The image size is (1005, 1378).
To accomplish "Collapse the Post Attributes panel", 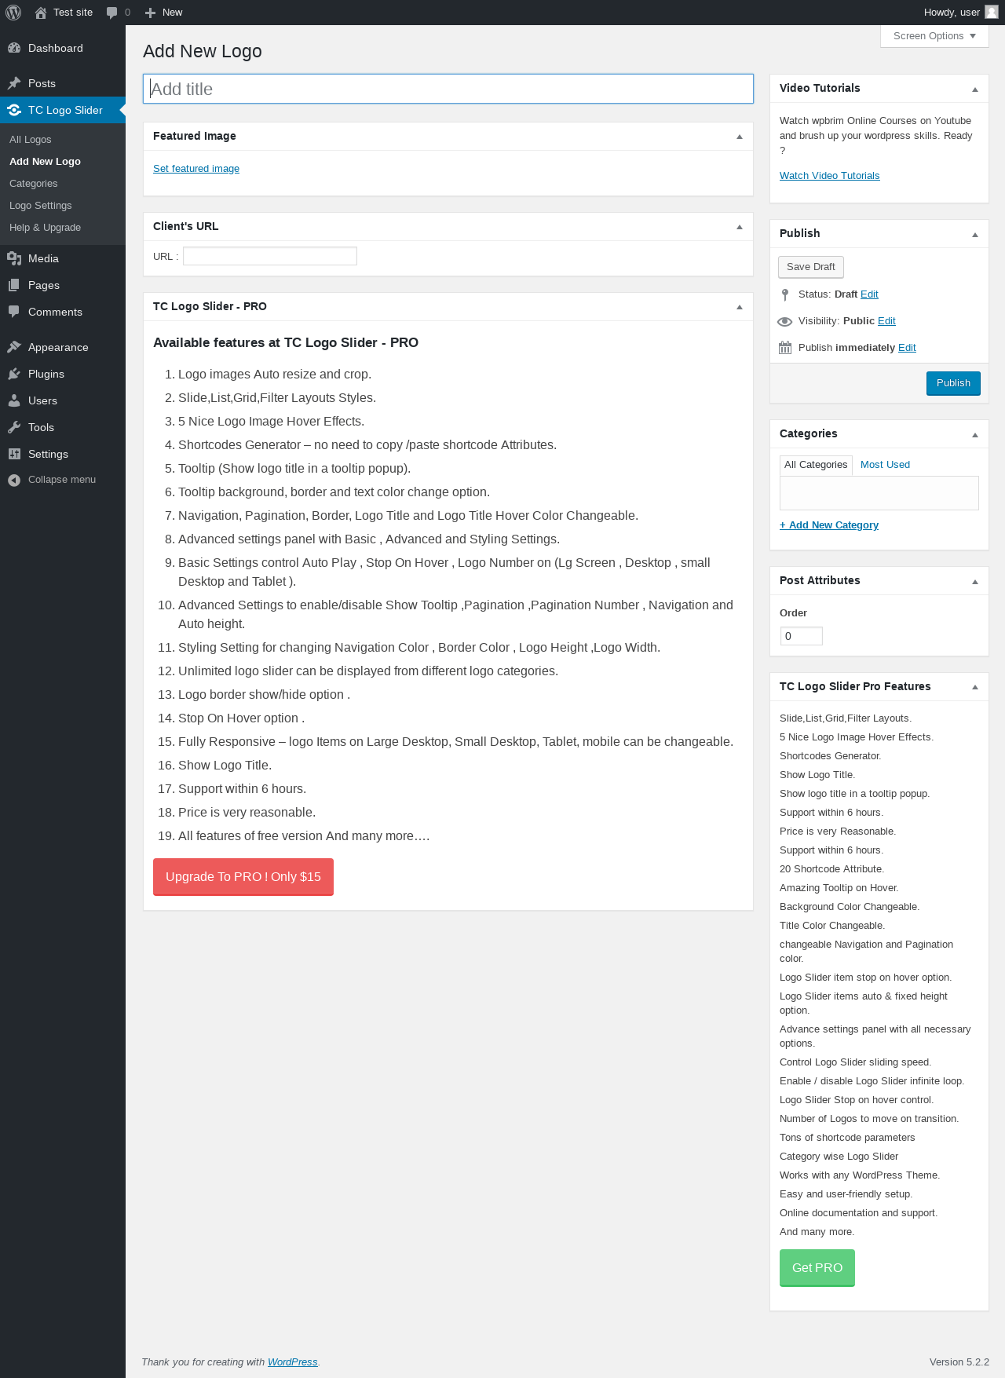I will tap(975, 581).
